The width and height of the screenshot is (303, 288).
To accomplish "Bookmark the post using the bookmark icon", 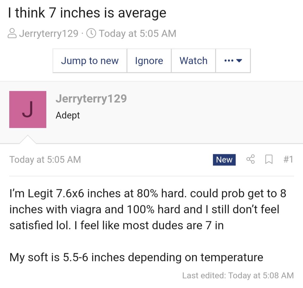I will [268, 159].
